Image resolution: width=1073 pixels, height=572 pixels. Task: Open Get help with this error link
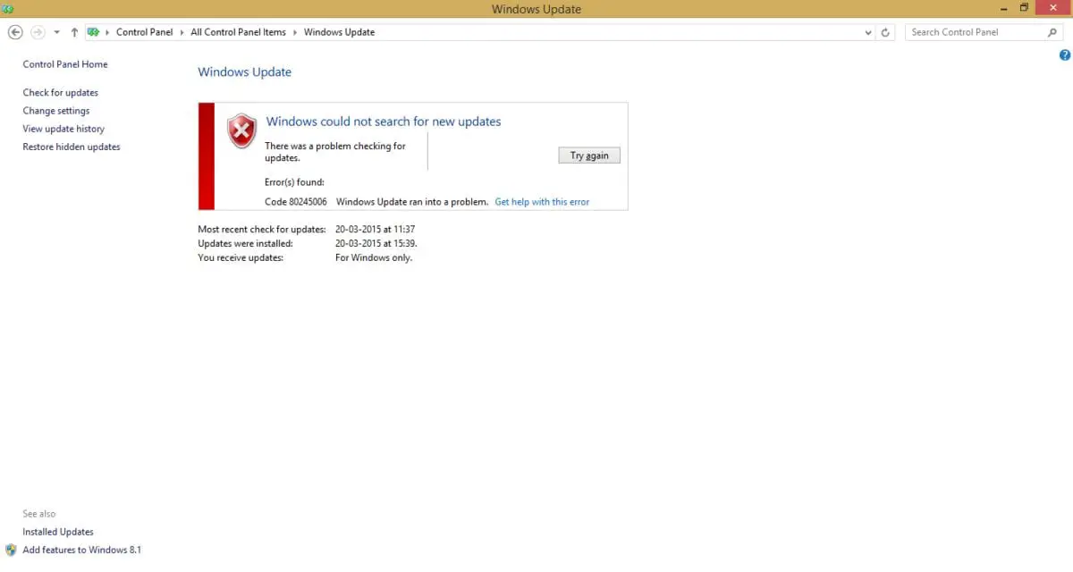coord(542,202)
